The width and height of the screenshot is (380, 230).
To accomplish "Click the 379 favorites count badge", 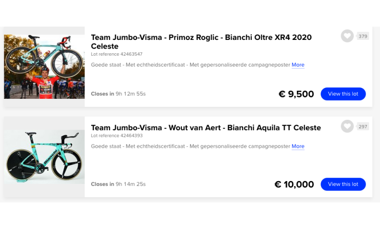I will 363,36.
